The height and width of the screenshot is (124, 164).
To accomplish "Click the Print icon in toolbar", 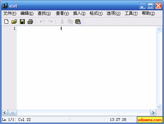I will 30,22.
